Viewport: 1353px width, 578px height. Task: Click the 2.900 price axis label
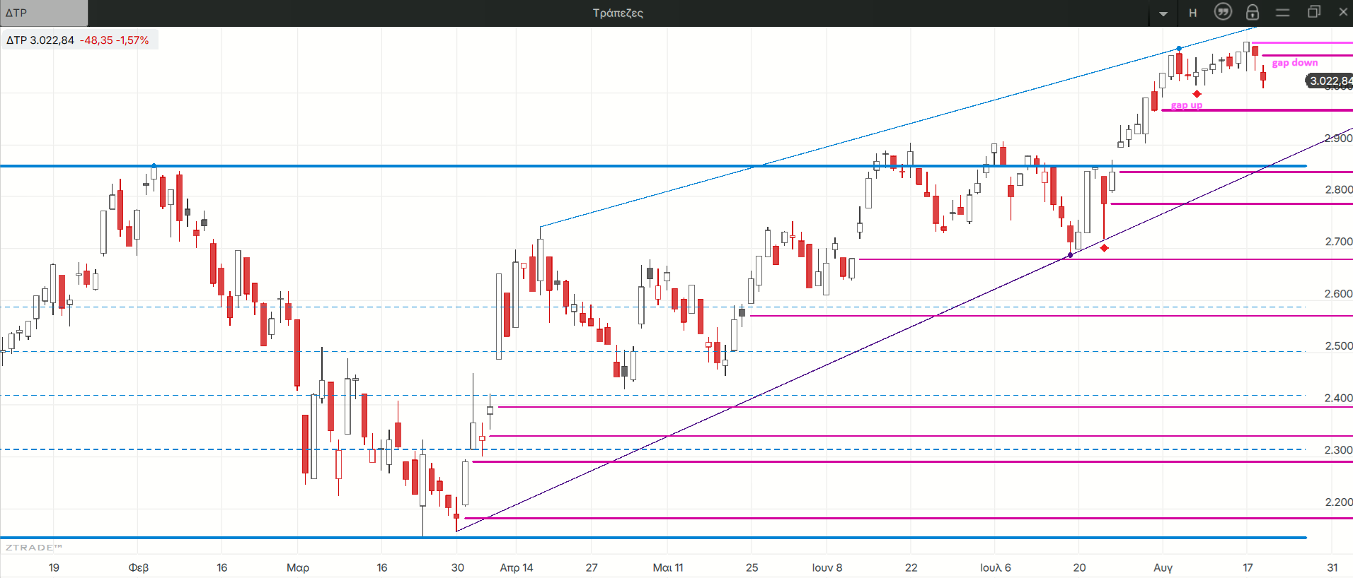pos(1338,138)
